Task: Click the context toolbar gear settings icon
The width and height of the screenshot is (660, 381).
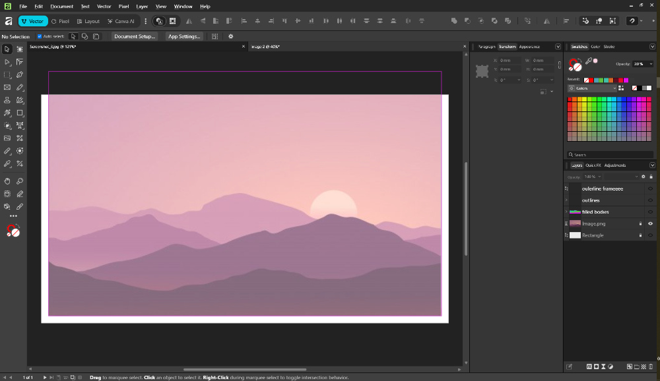Action: coord(230,37)
